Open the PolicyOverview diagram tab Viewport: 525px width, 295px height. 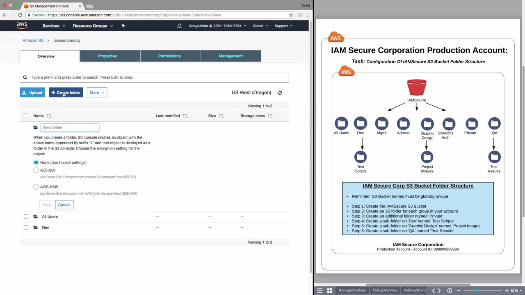(385, 290)
